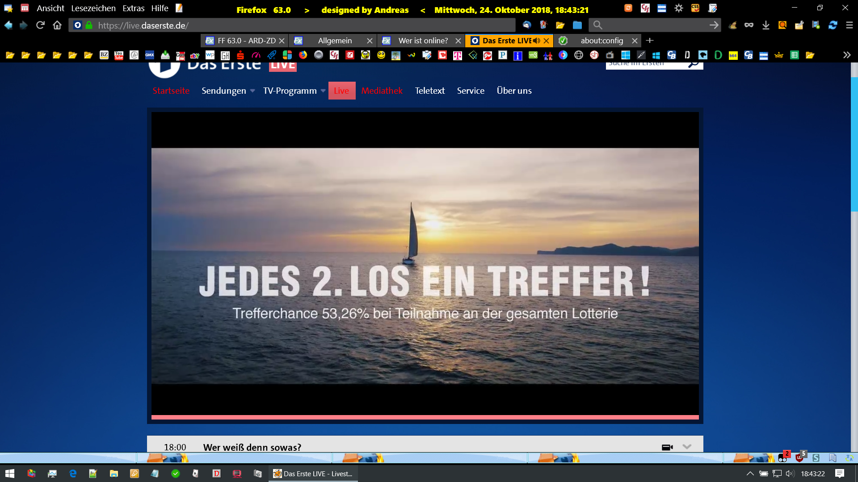Open the Mediathek link

tap(382, 91)
